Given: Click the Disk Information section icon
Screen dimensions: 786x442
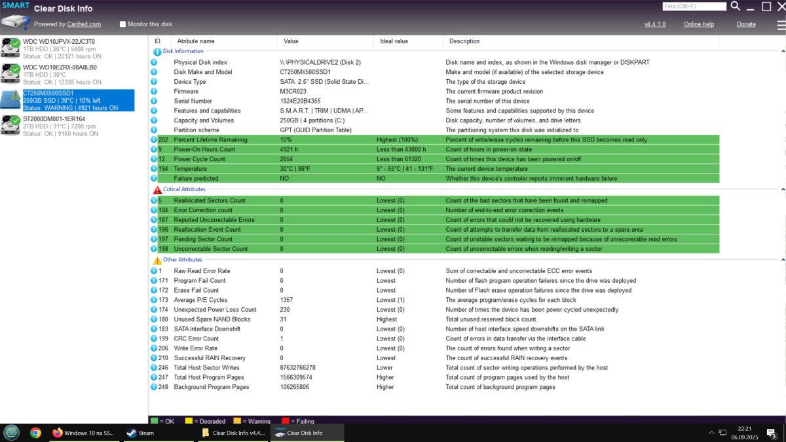Looking at the screenshot, I should 157,51.
